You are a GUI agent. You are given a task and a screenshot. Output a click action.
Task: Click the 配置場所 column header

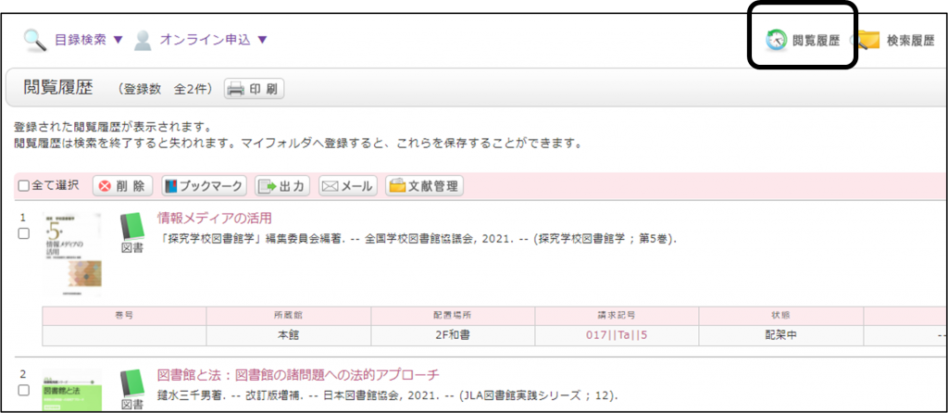453,316
